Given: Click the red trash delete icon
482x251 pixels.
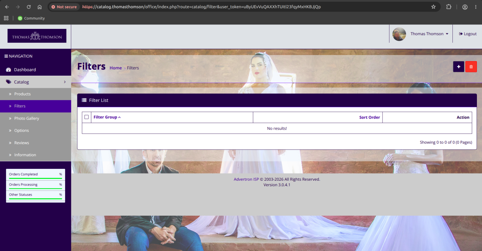Looking at the screenshot, I should (471, 67).
